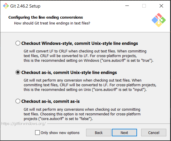Click the "Only show new options" label text

(60, 133)
